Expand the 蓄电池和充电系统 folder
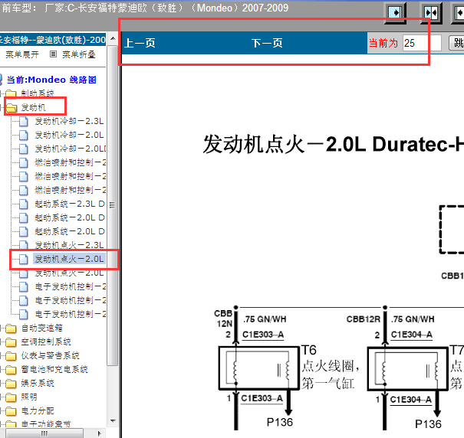 [x=54, y=369]
